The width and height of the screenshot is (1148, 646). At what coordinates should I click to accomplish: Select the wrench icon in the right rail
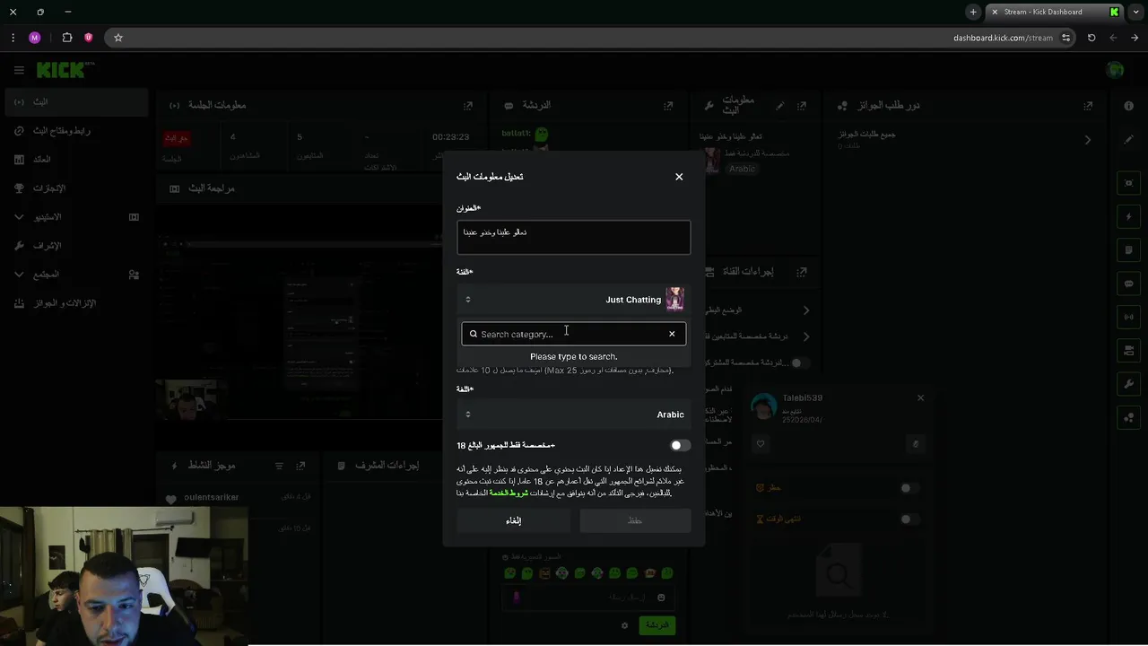pos(1128,384)
